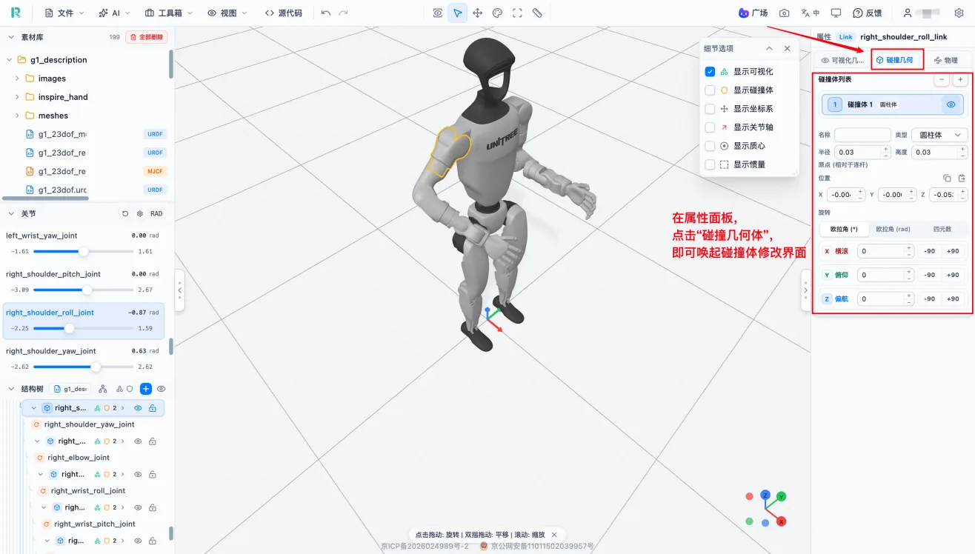The height and width of the screenshot is (554, 975).
Task: Reset joints with the refresh icon
Action: click(125, 213)
